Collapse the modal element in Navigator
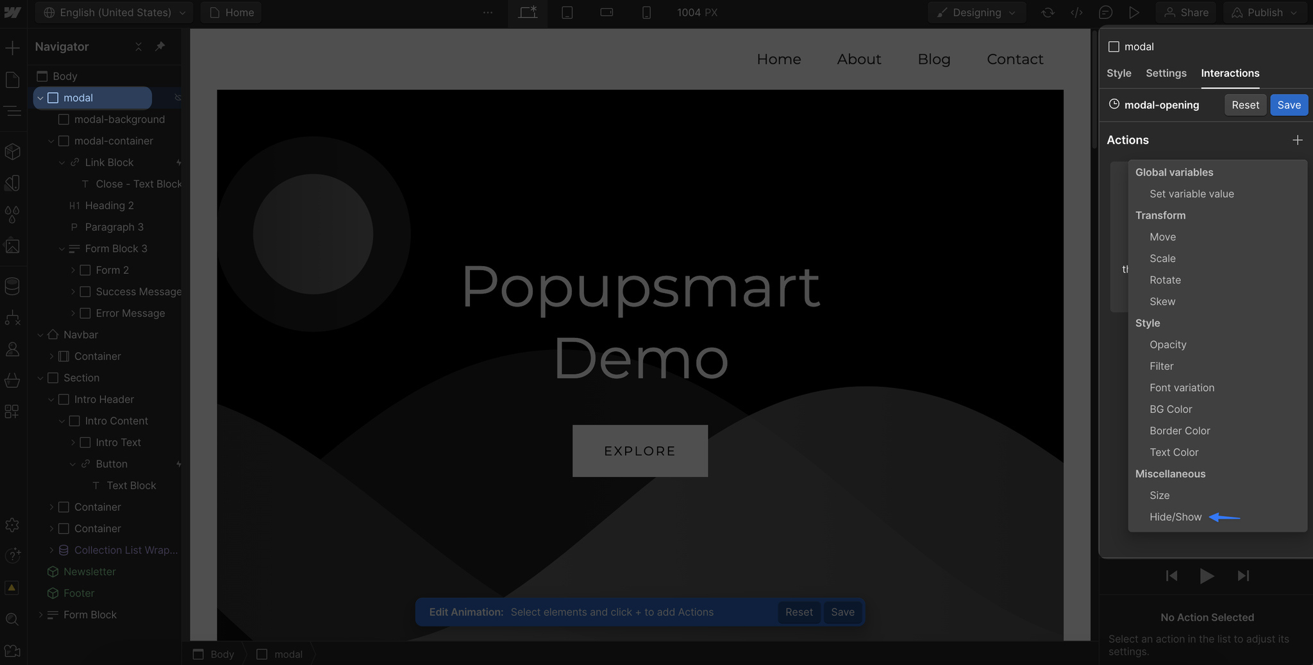The width and height of the screenshot is (1313, 665). [40, 98]
